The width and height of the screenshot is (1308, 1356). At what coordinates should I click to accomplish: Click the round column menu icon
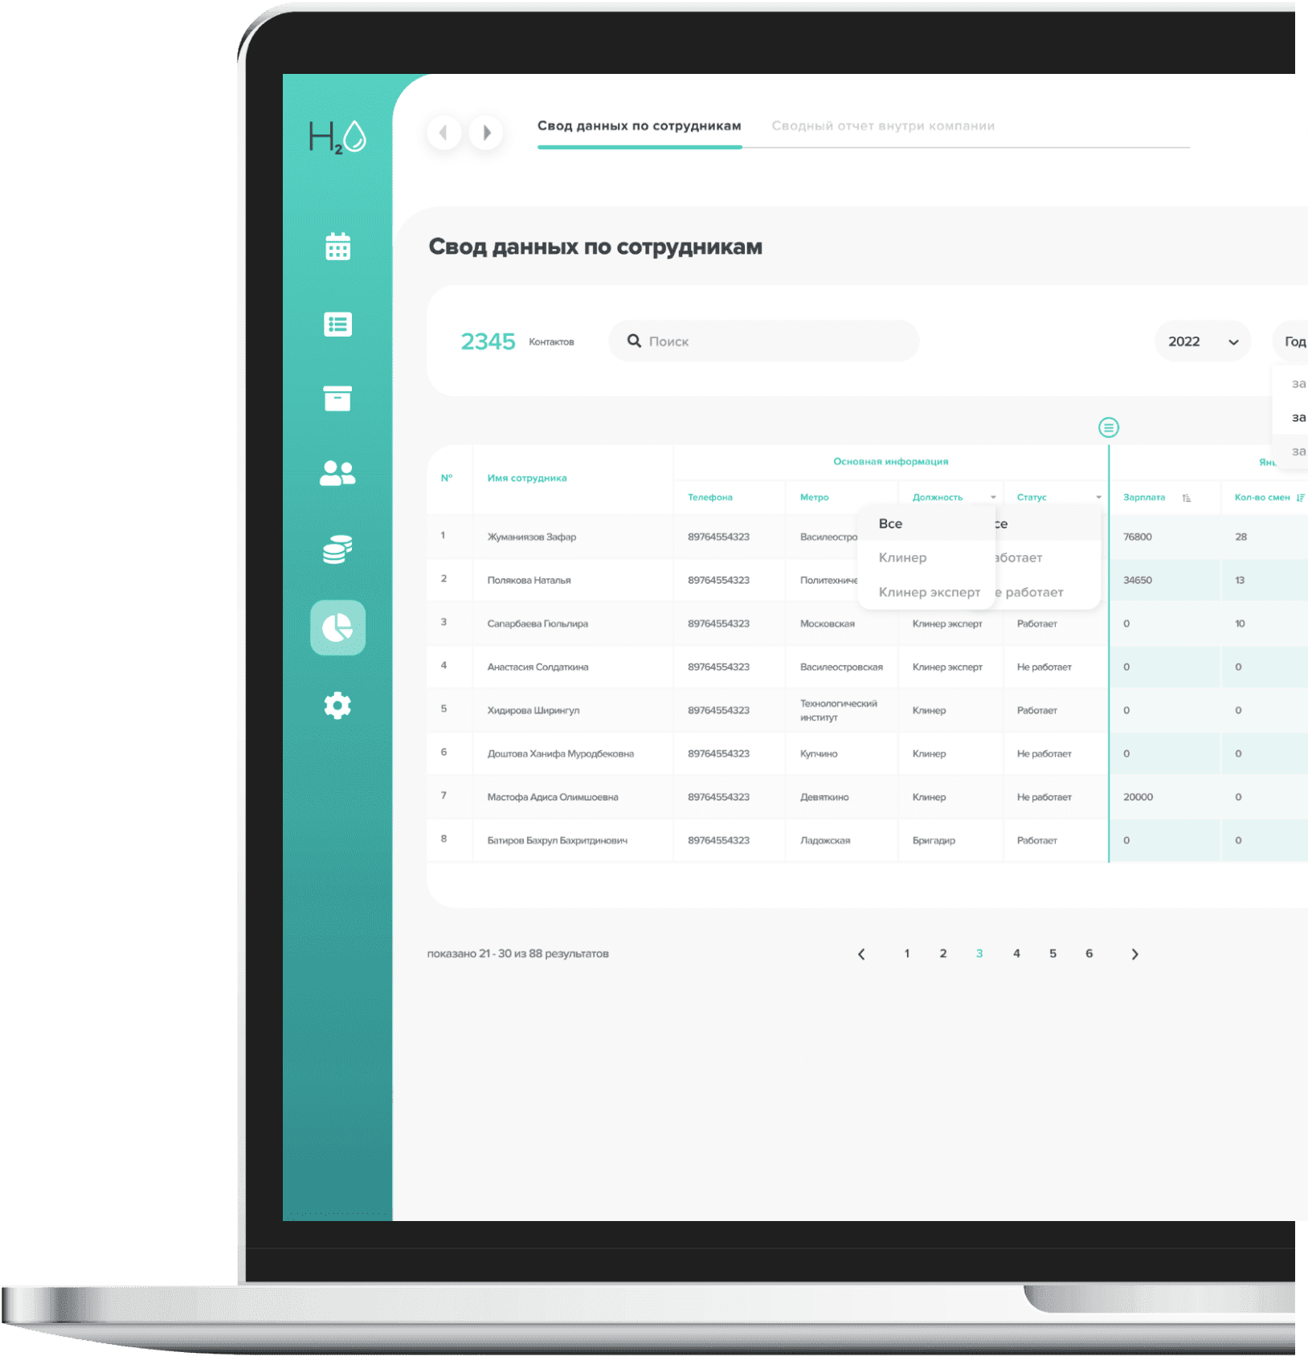(1109, 427)
